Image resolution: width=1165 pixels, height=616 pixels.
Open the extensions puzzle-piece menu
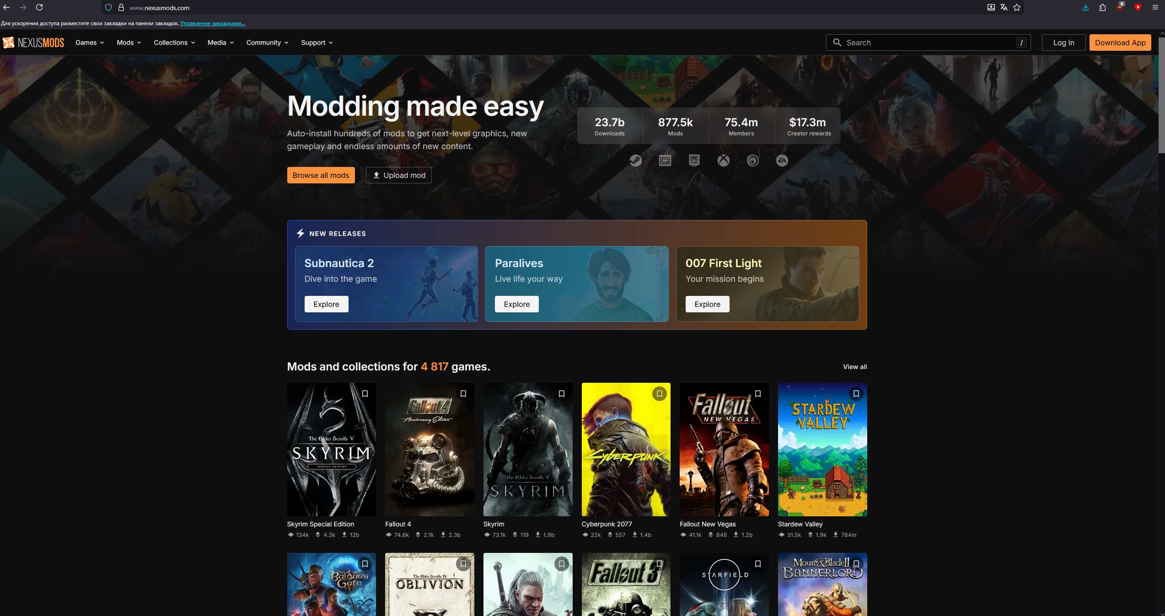point(1102,7)
